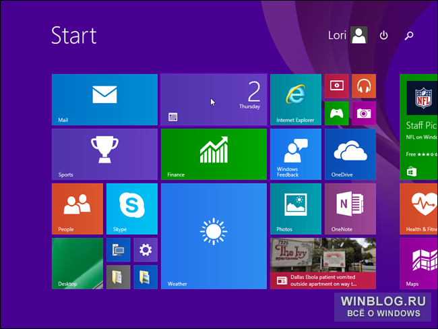Screen dimensions: 438x329
Task: Open the Maps tile
Action: coord(418,264)
